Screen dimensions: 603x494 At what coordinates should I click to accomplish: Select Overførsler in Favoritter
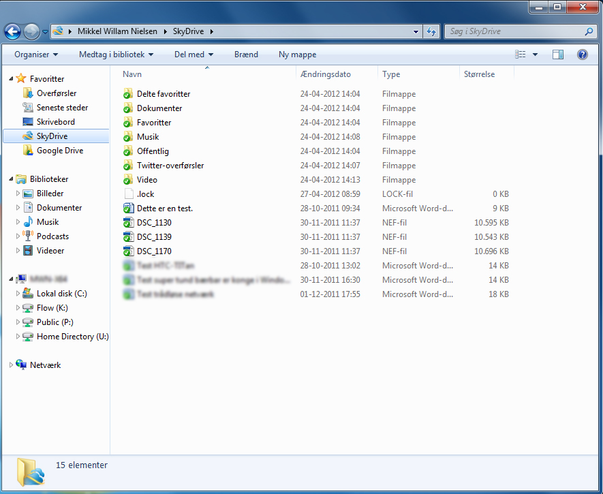(57, 93)
